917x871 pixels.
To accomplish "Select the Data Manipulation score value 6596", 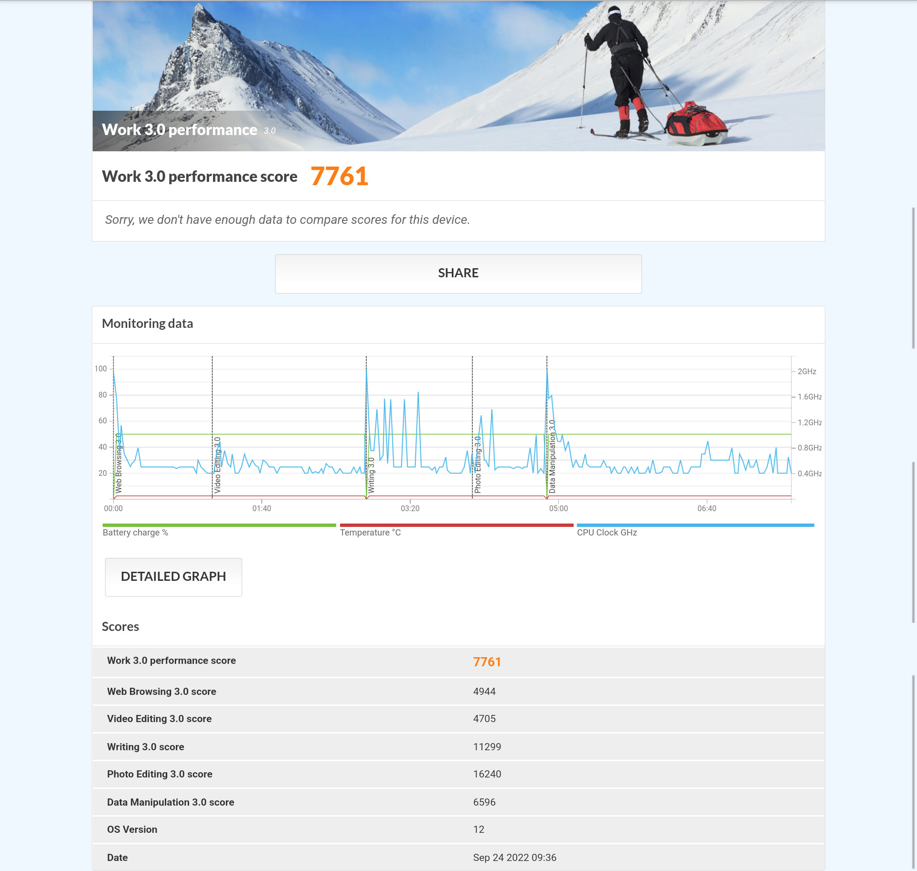I will pos(484,802).
